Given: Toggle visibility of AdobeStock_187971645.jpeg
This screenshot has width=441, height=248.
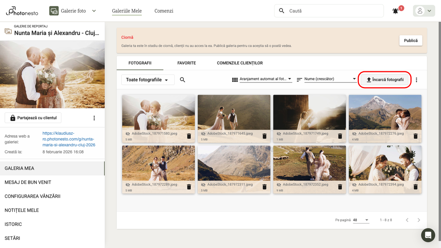Looking at the screenshot, I should pyautogui.click(x=203, y=134).
